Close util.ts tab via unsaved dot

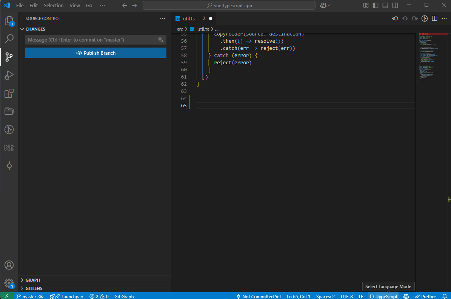point(211,18)
